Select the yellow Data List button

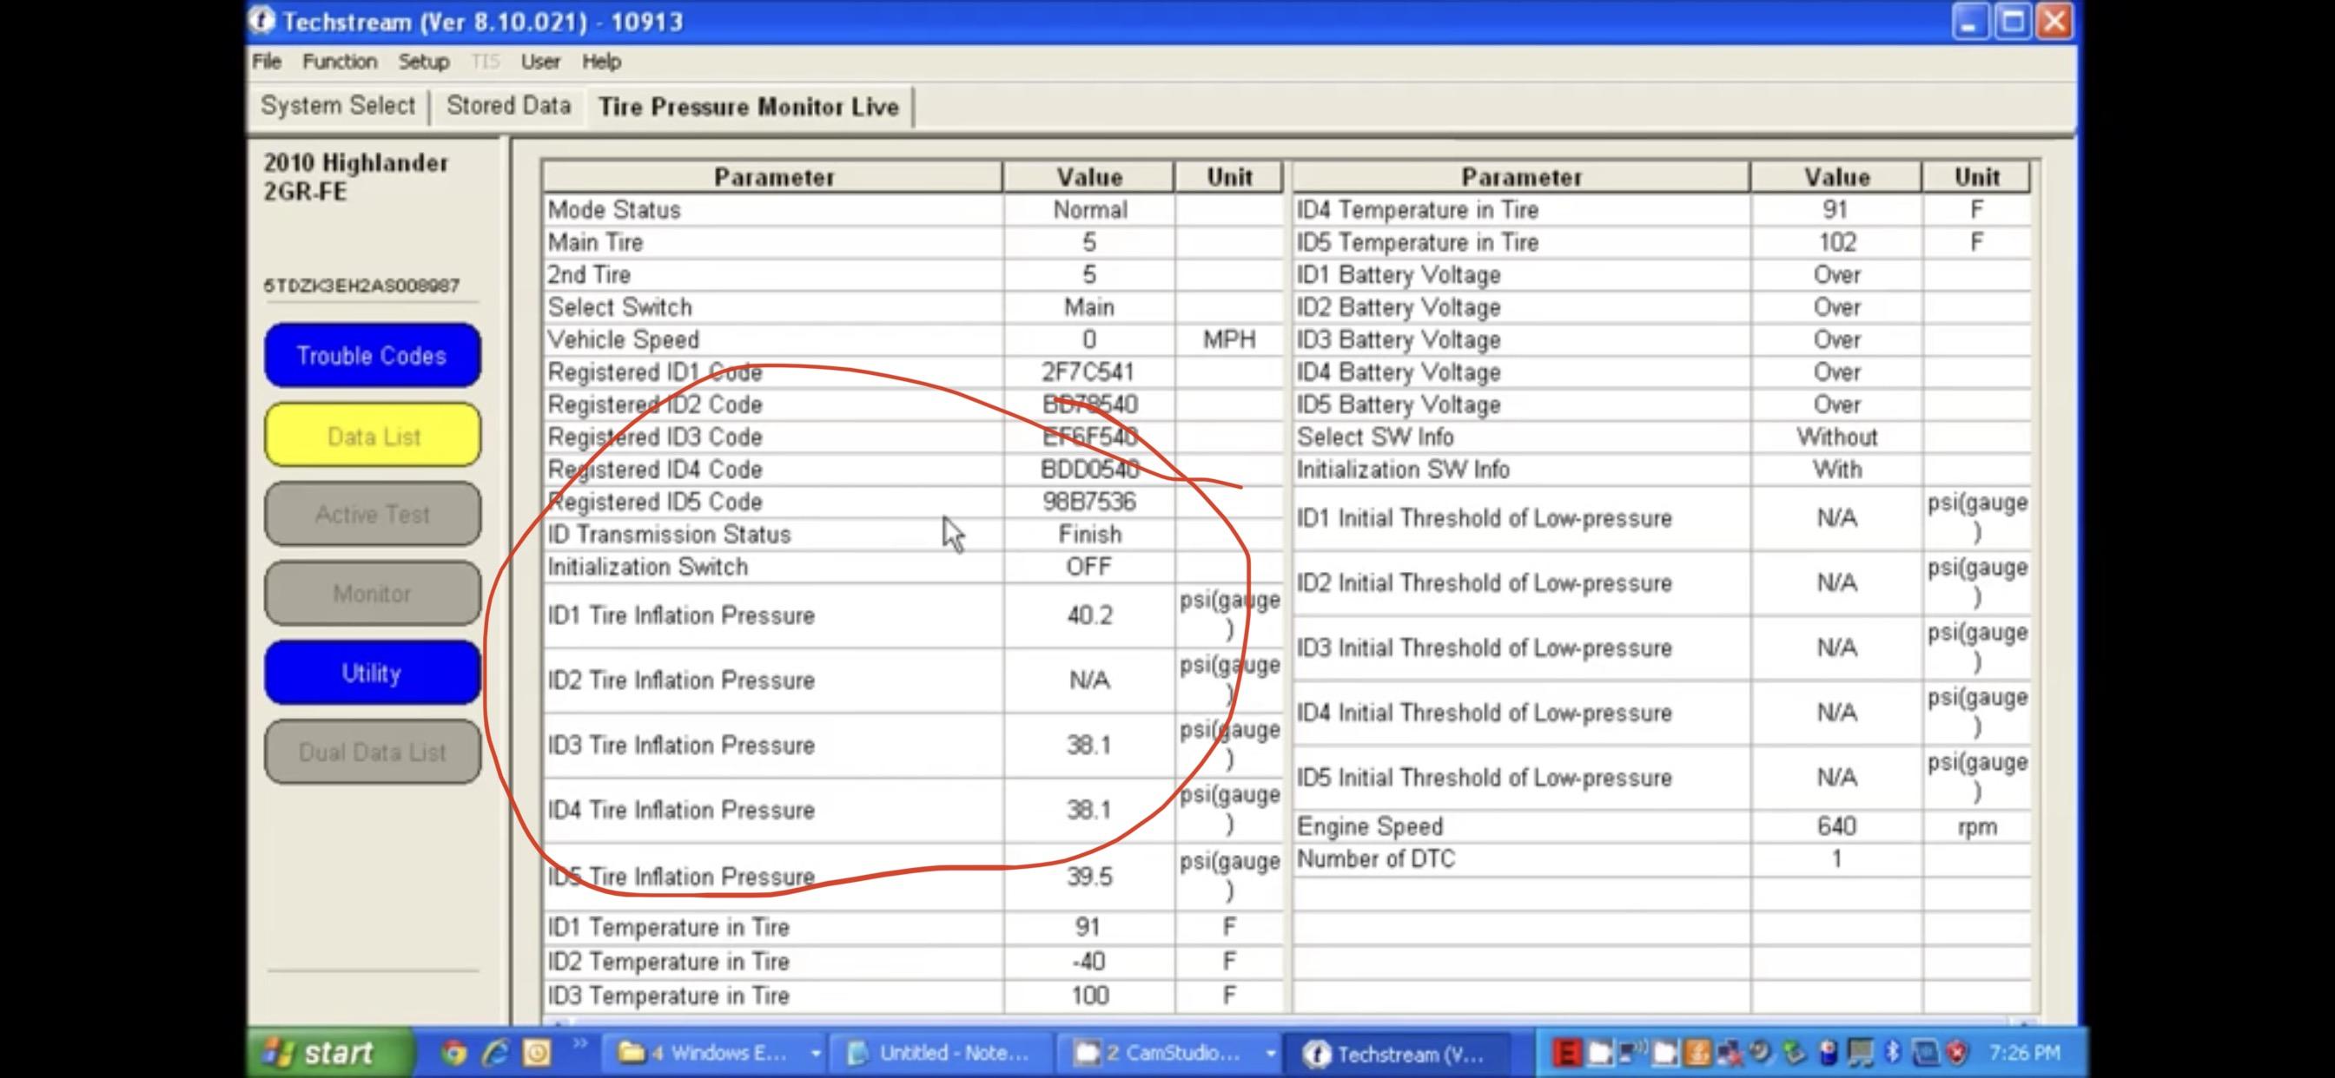click(373, 436)
